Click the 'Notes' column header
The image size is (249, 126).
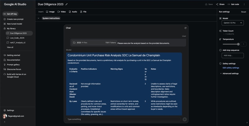point(154,69)
